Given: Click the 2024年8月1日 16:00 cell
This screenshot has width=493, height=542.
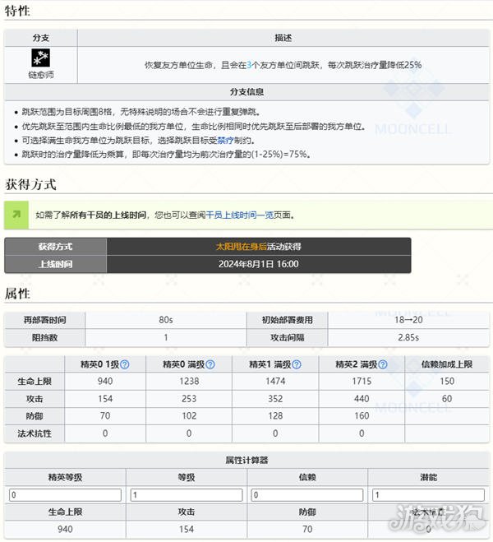Looking at the screenshot, I should click(x=259, y=264).
